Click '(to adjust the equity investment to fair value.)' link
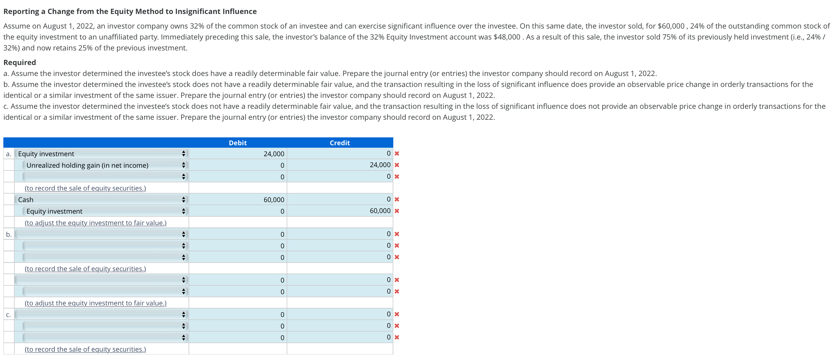 (95, 223)
